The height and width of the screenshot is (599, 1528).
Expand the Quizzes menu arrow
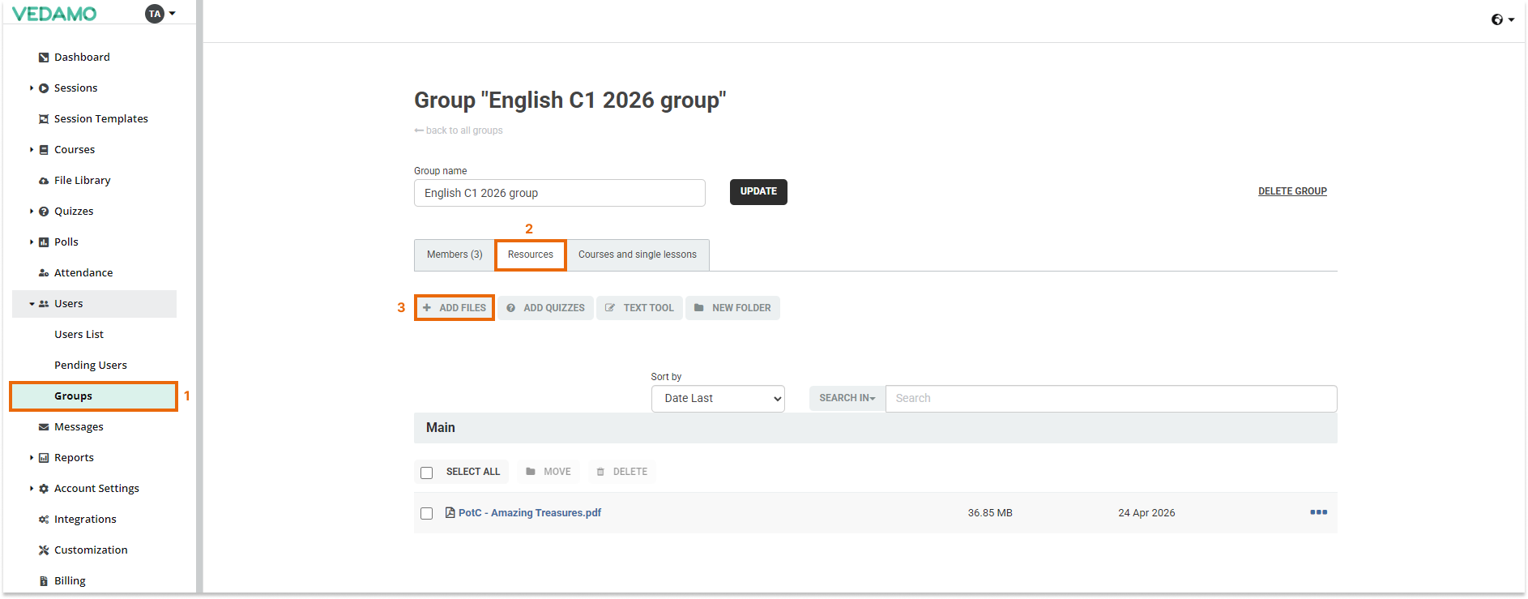point(32,212)
